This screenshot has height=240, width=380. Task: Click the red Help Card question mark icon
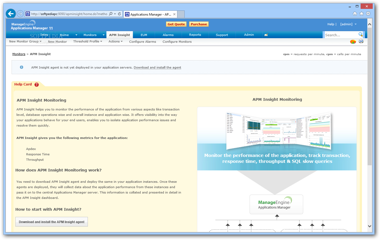(x=37, y=85)
